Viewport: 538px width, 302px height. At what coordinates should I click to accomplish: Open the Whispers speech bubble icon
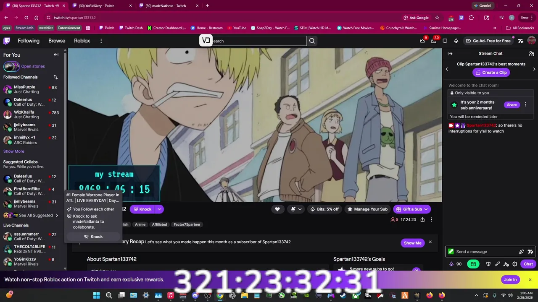[445, 41]
